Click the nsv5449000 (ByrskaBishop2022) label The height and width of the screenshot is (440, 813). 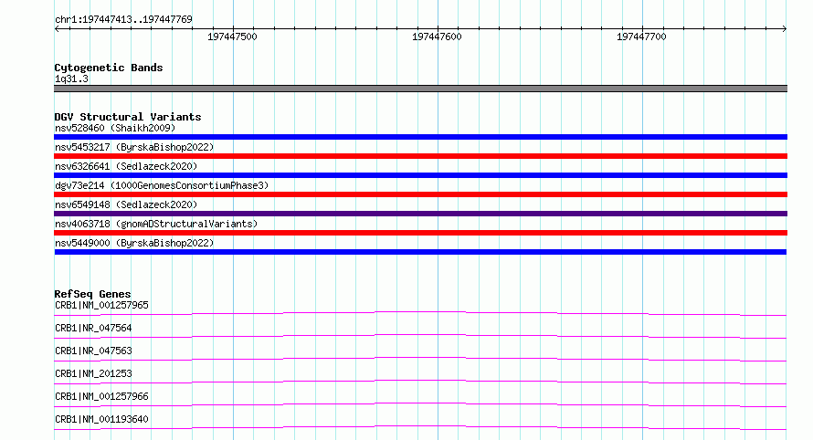(x=134, y=243)
